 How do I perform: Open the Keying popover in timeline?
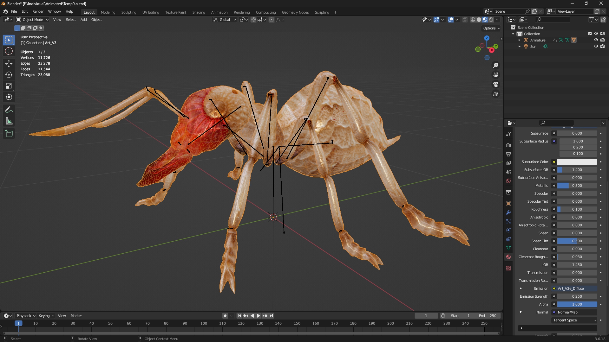[x=46, y=316]
